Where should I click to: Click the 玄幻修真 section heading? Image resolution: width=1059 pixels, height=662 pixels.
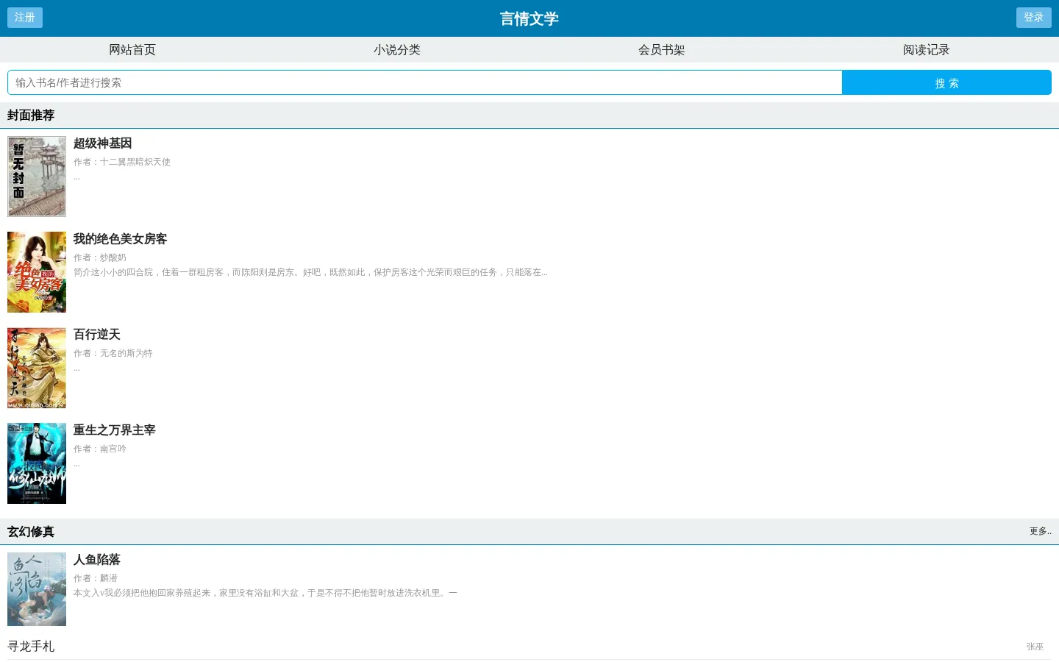tap(31, 532)
